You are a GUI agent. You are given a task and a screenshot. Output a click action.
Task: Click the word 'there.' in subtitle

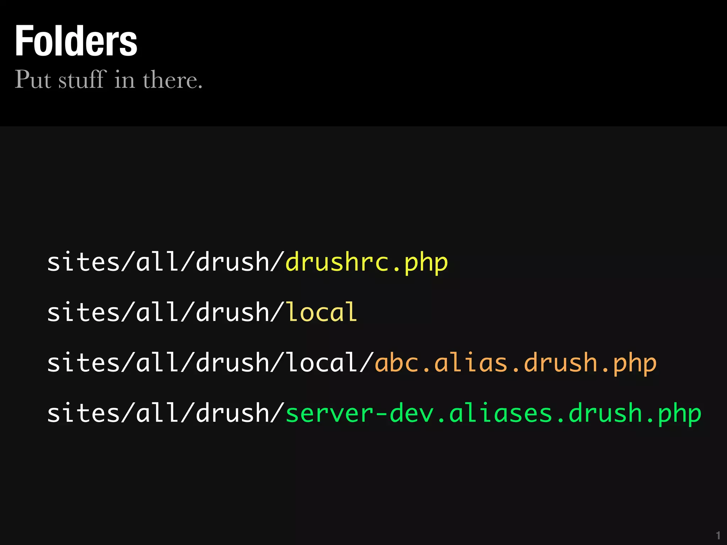(173, 79)
